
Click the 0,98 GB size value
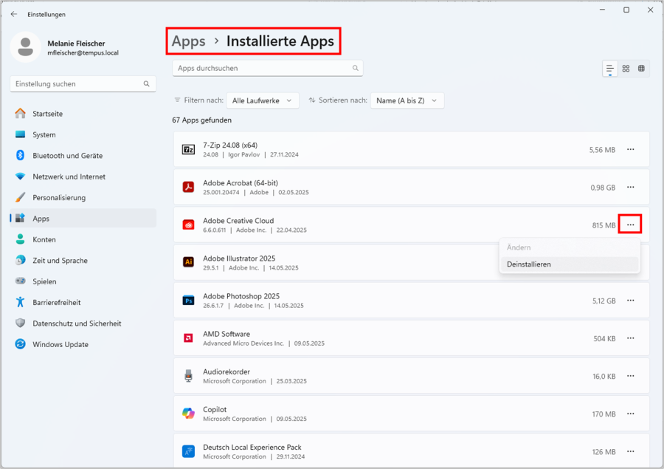[603, 188]
